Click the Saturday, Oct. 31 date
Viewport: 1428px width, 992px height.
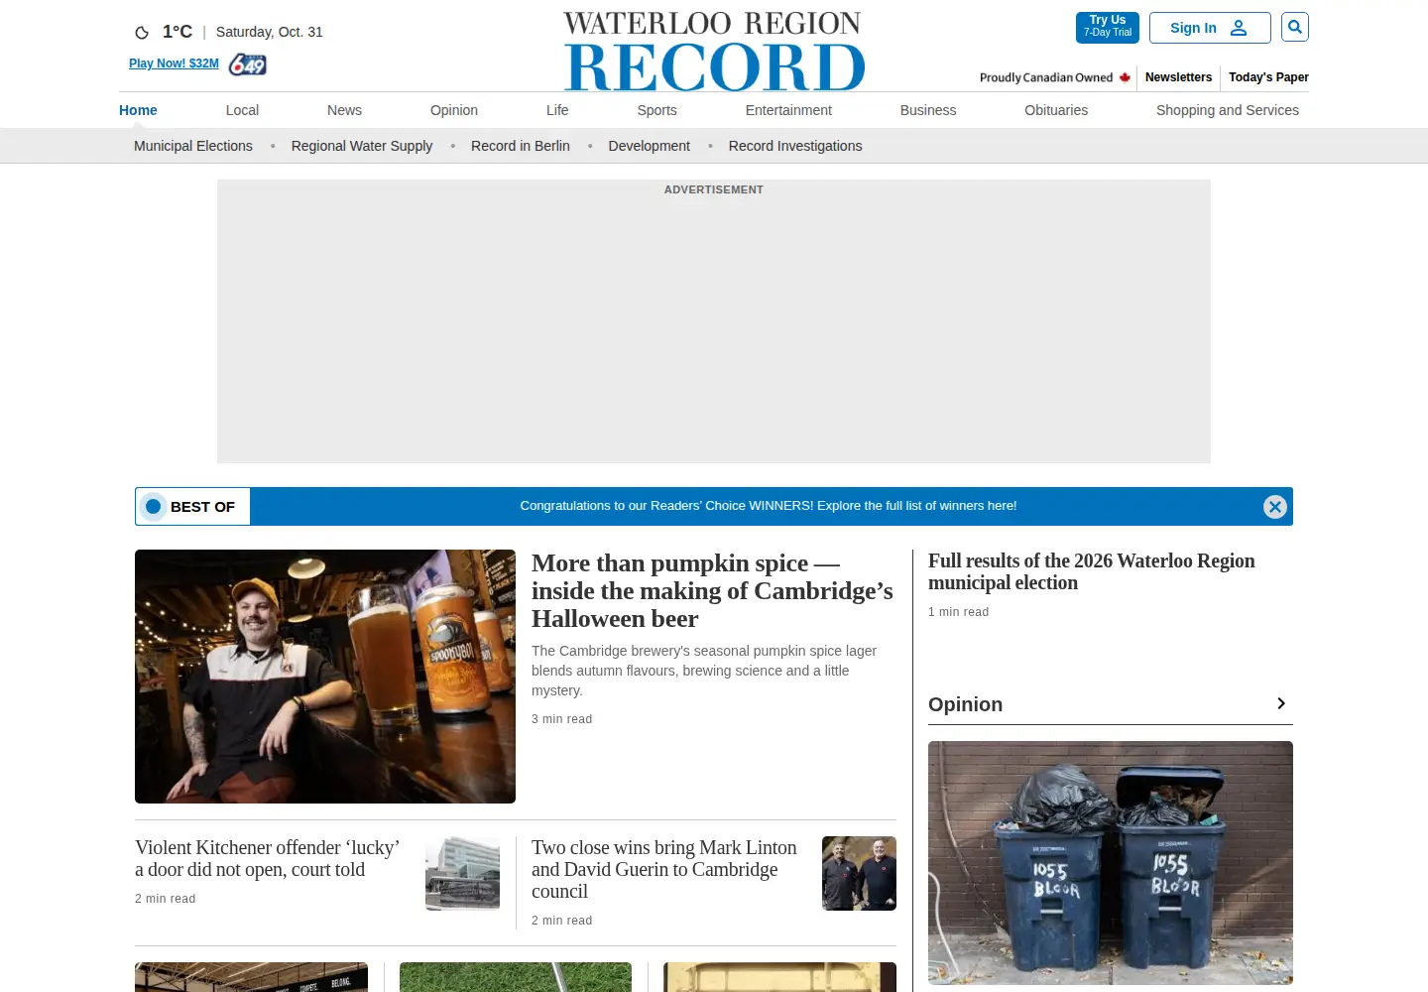[270, 32]
